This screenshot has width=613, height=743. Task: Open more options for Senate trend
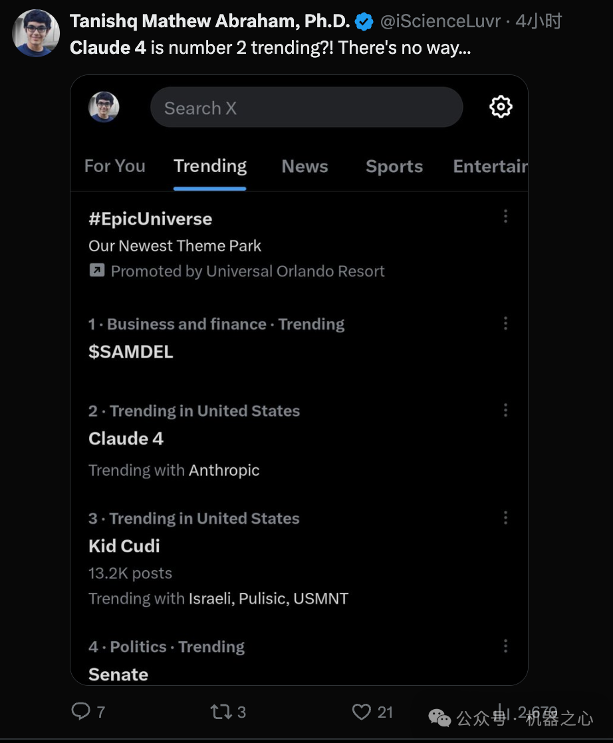[505, 646]
